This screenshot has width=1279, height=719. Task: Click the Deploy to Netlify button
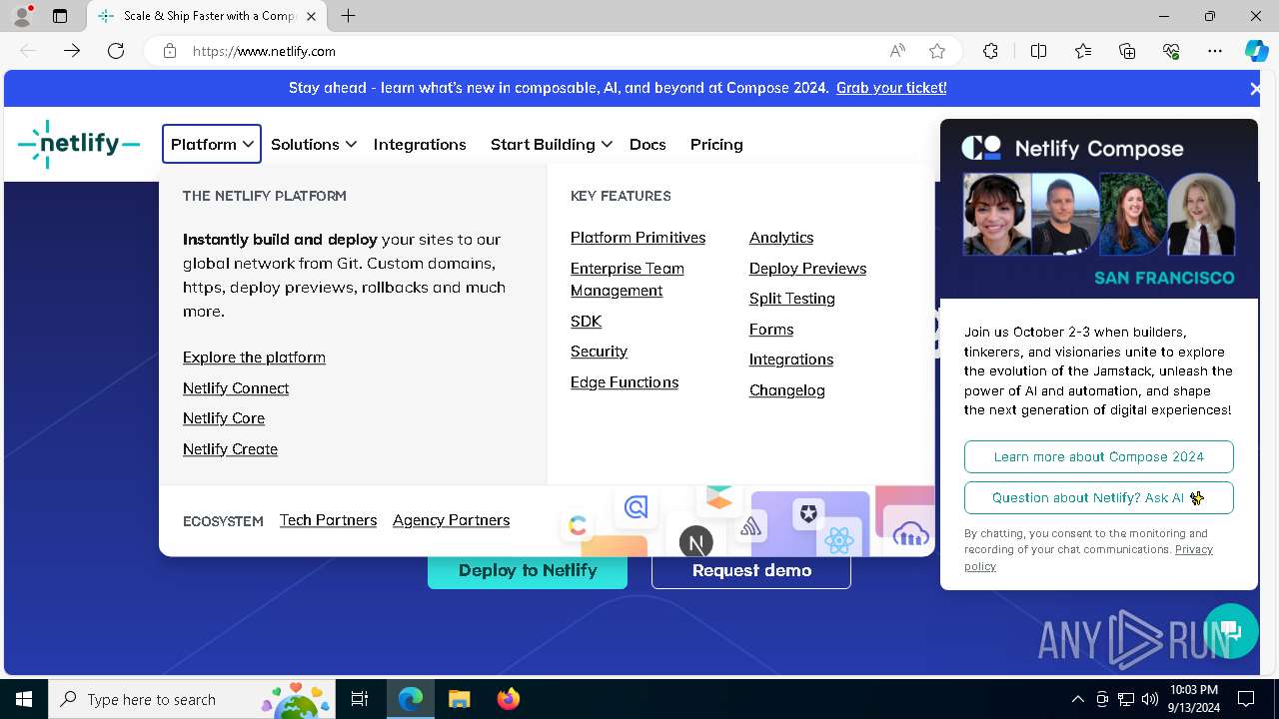tap(528, 570)
